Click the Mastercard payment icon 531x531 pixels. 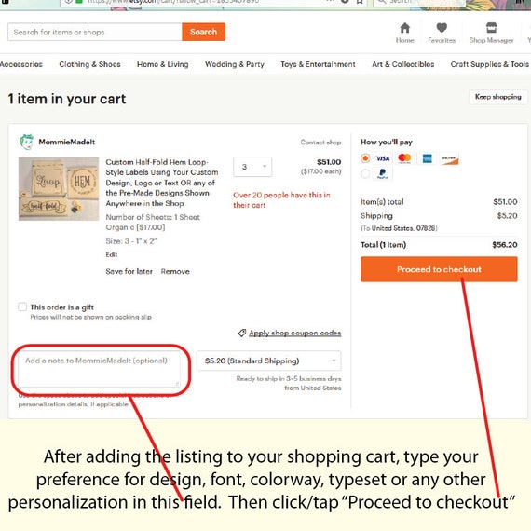click(404, 158)
